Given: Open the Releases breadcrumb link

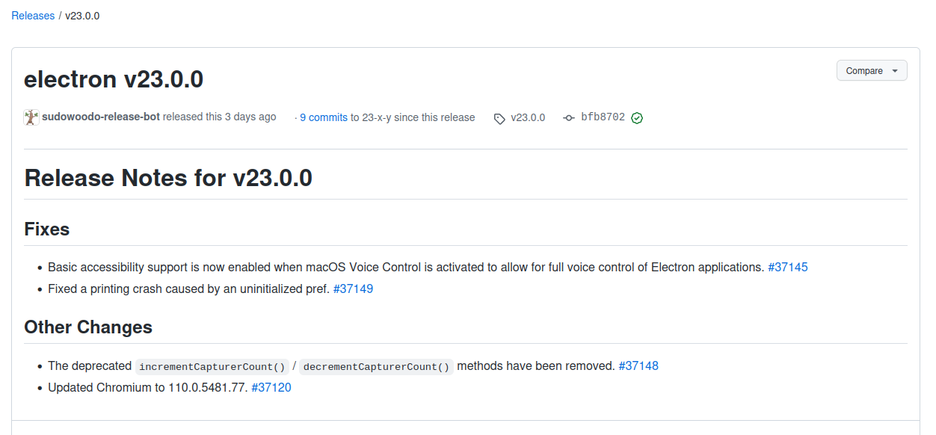Looking at the screenshot, I should (x=33, y=15).
